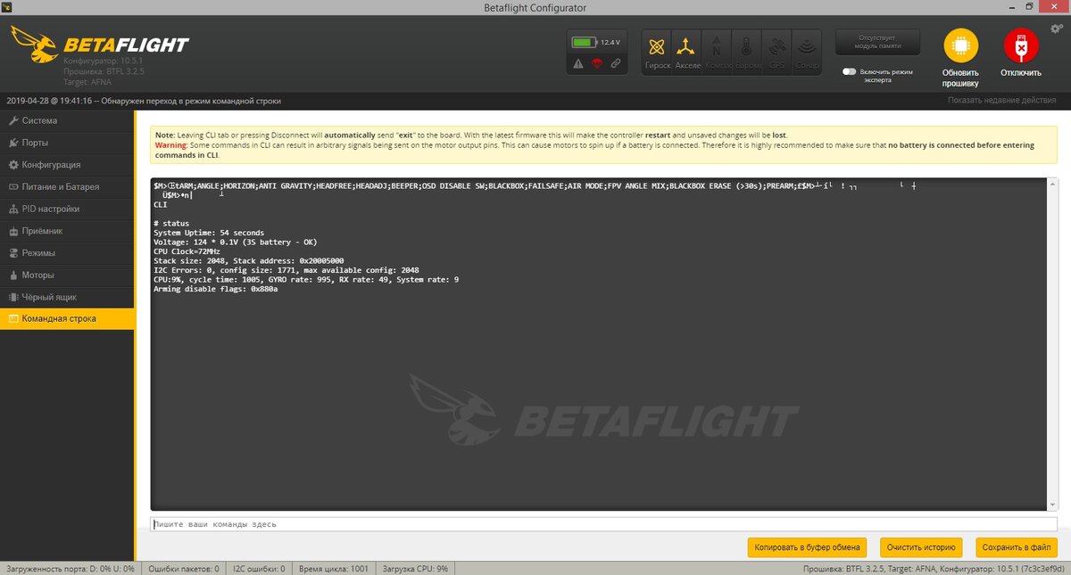The width and height of the screenshot is (1071, 575).
Task: Restore down the Betaflight Configurator window
Action: (x=1029, y=7)
